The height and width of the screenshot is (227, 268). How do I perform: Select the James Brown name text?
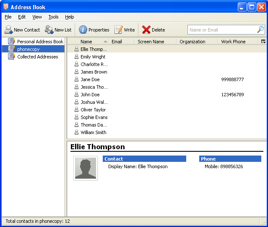pos(94,72)
